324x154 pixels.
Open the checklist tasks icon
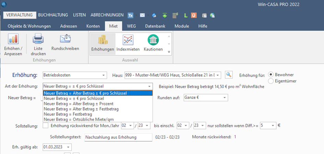[x=175, y=15]
